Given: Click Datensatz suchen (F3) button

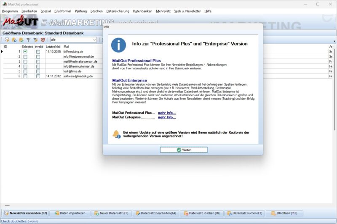Looking at the screenshot, I should click(x=245, y=213).
